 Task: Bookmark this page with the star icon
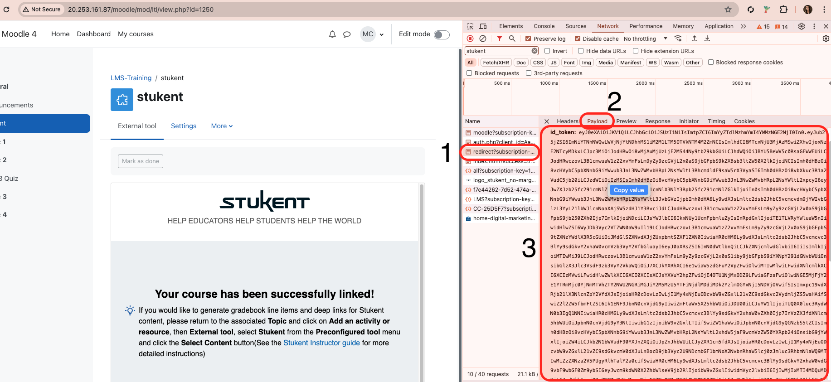728,10
